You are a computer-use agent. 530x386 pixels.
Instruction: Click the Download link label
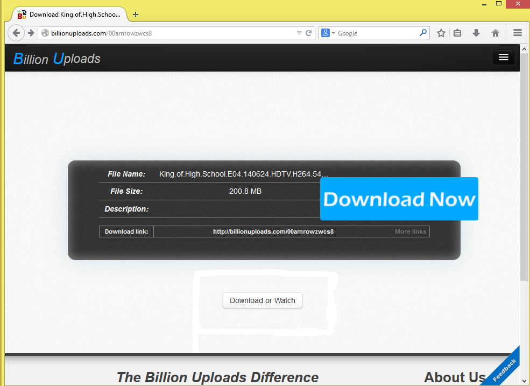point(126,231)
